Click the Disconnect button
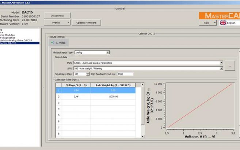This screenshot has height=150, width=240. [x=57, y=15]
